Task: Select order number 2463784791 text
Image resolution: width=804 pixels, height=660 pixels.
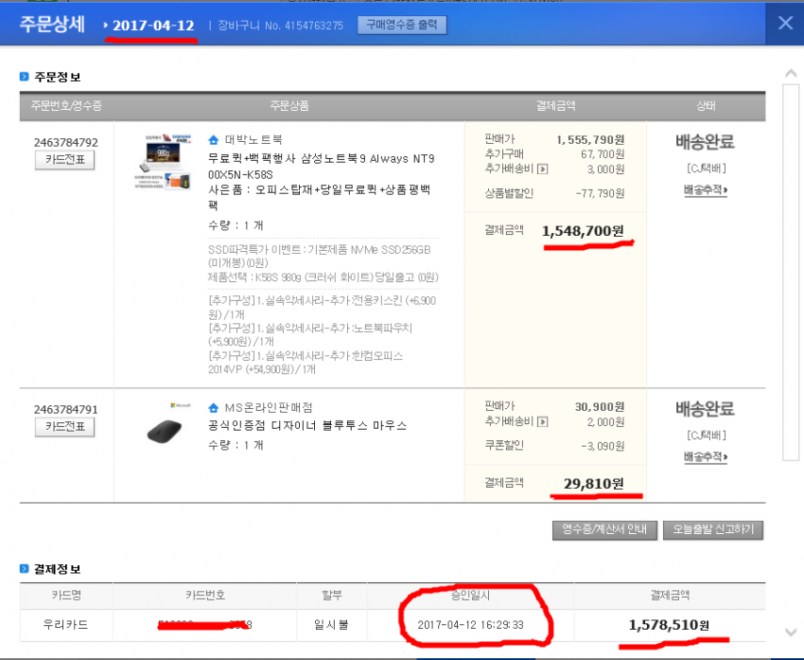Action: click(x=65, y=410)
